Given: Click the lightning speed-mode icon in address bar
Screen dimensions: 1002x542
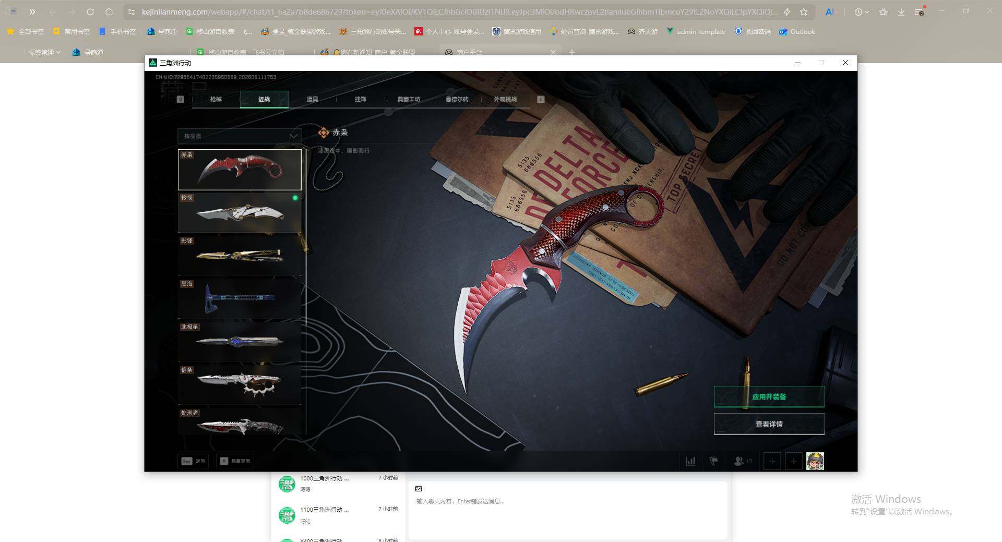Looking at the screenshot, I should [x=787, y=11].
